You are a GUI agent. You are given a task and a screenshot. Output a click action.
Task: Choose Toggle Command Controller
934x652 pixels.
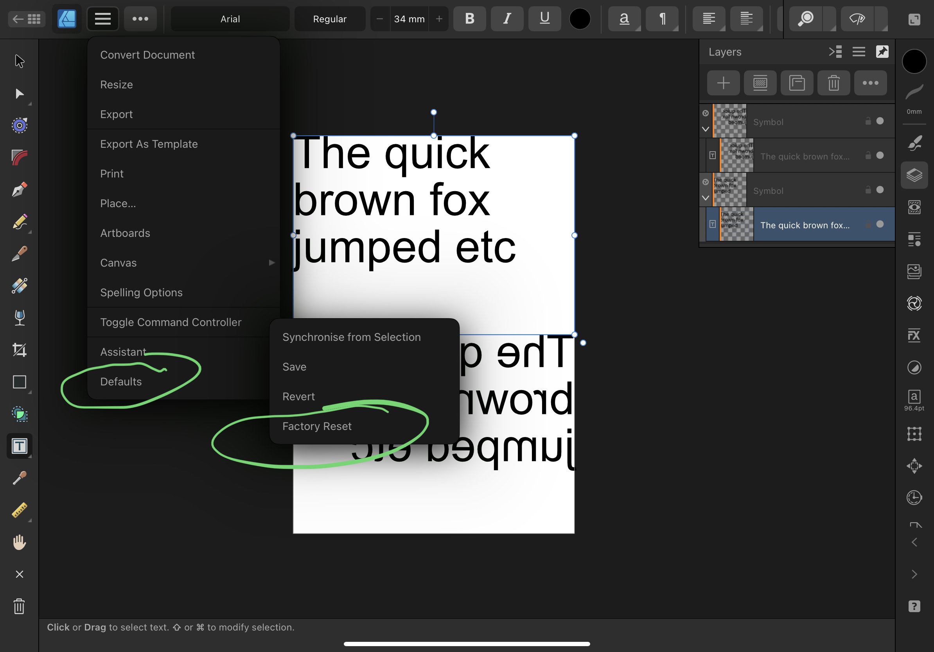click(171, 322)
